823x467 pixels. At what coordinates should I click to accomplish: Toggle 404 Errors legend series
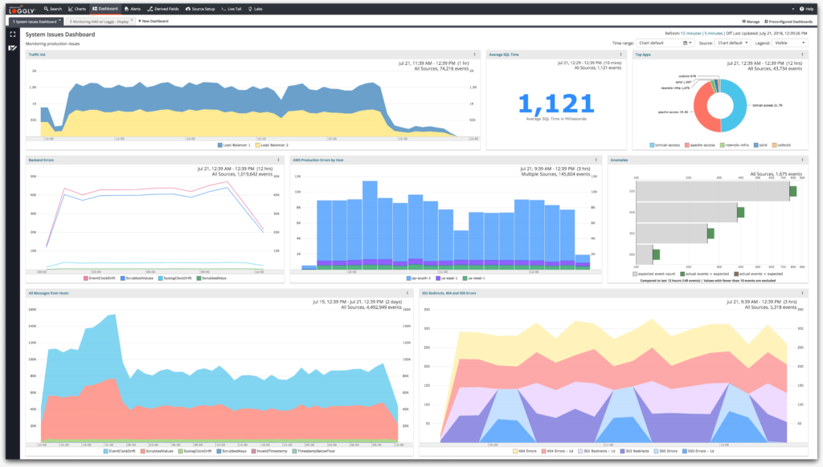pyautogui.click(x=524, y=451)
